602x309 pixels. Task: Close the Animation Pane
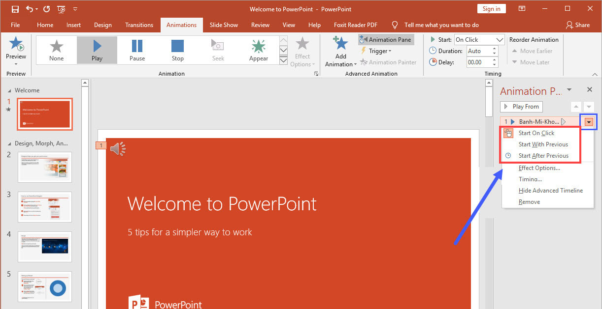(x=589, y=89)
